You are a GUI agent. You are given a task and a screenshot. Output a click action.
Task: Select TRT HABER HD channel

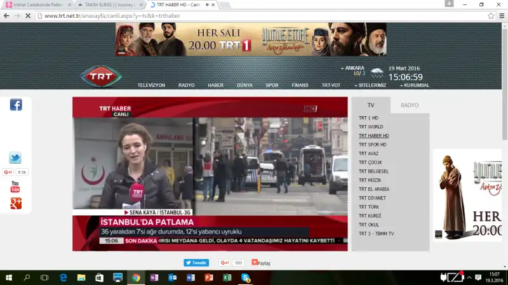pos(373,136)
